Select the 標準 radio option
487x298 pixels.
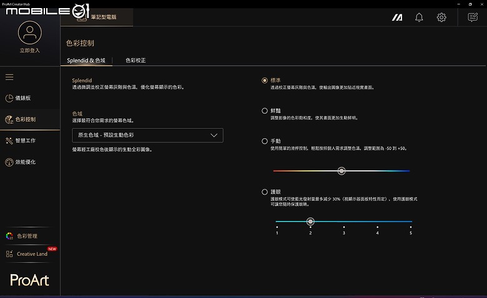265,80
